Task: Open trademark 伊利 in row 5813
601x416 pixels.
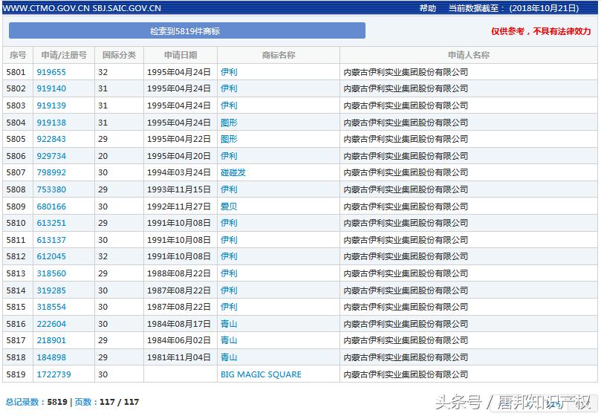Action: click(x=229, y=273)
